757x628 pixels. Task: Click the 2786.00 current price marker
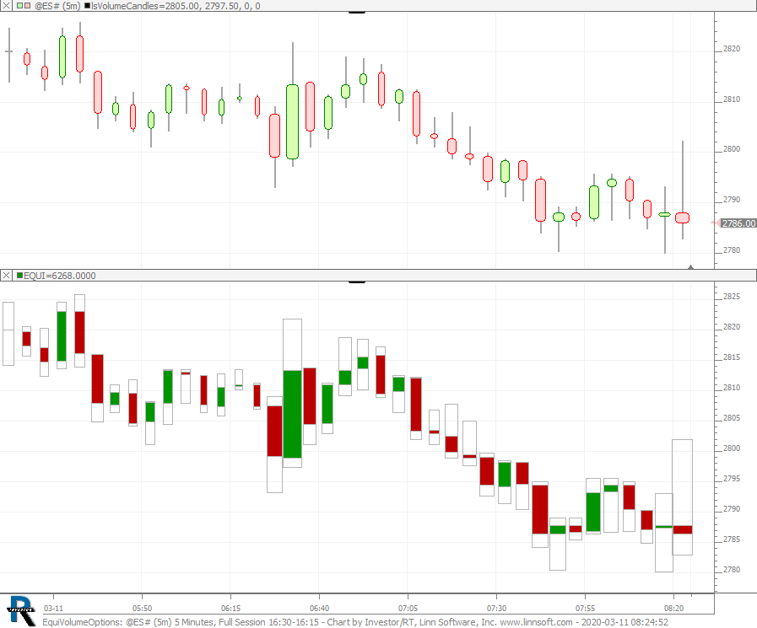click(738, 223)
